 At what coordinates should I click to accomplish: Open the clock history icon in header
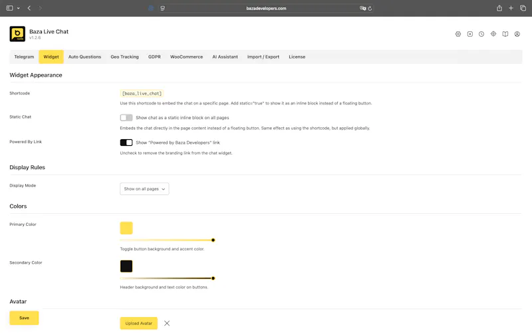pos(481,34)
